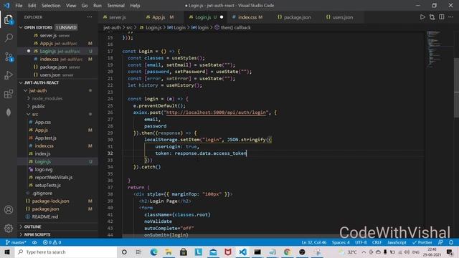The image size is (459, 258).
Task: Open the Extensions view
Action: 9,94
